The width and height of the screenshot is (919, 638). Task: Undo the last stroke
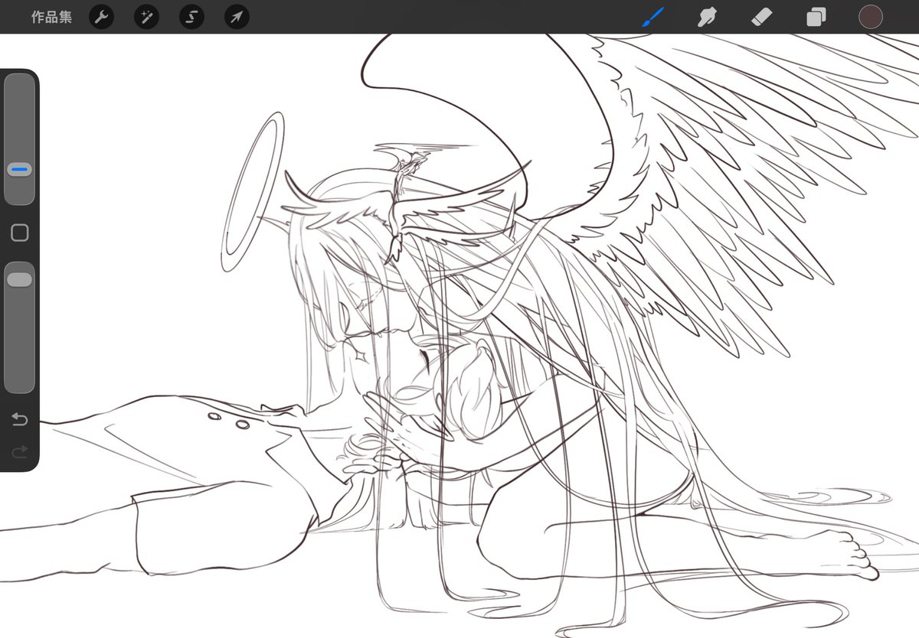coord(20,419)
